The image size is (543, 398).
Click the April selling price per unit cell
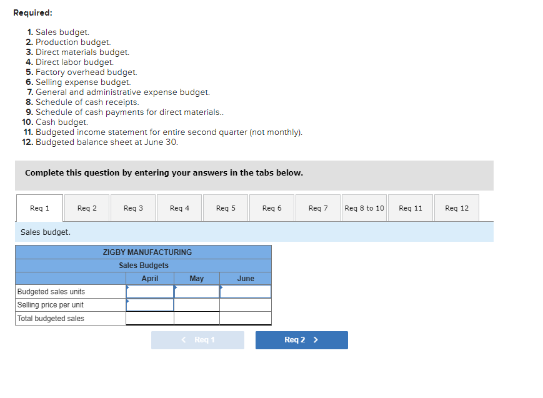pyautogui.click(x=150, y=305)
